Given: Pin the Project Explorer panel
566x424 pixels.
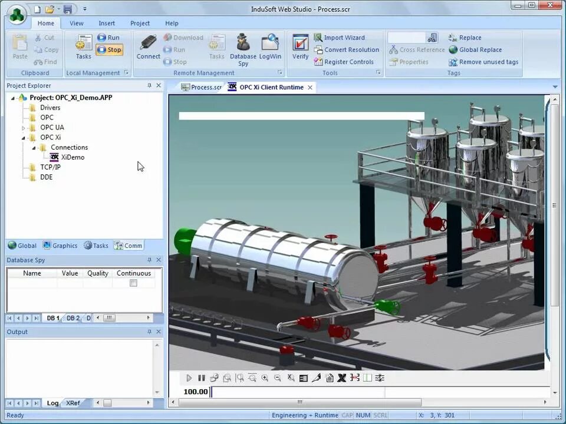Looking at the screenshot, I should pyautogui.click(x=149, y=85).
